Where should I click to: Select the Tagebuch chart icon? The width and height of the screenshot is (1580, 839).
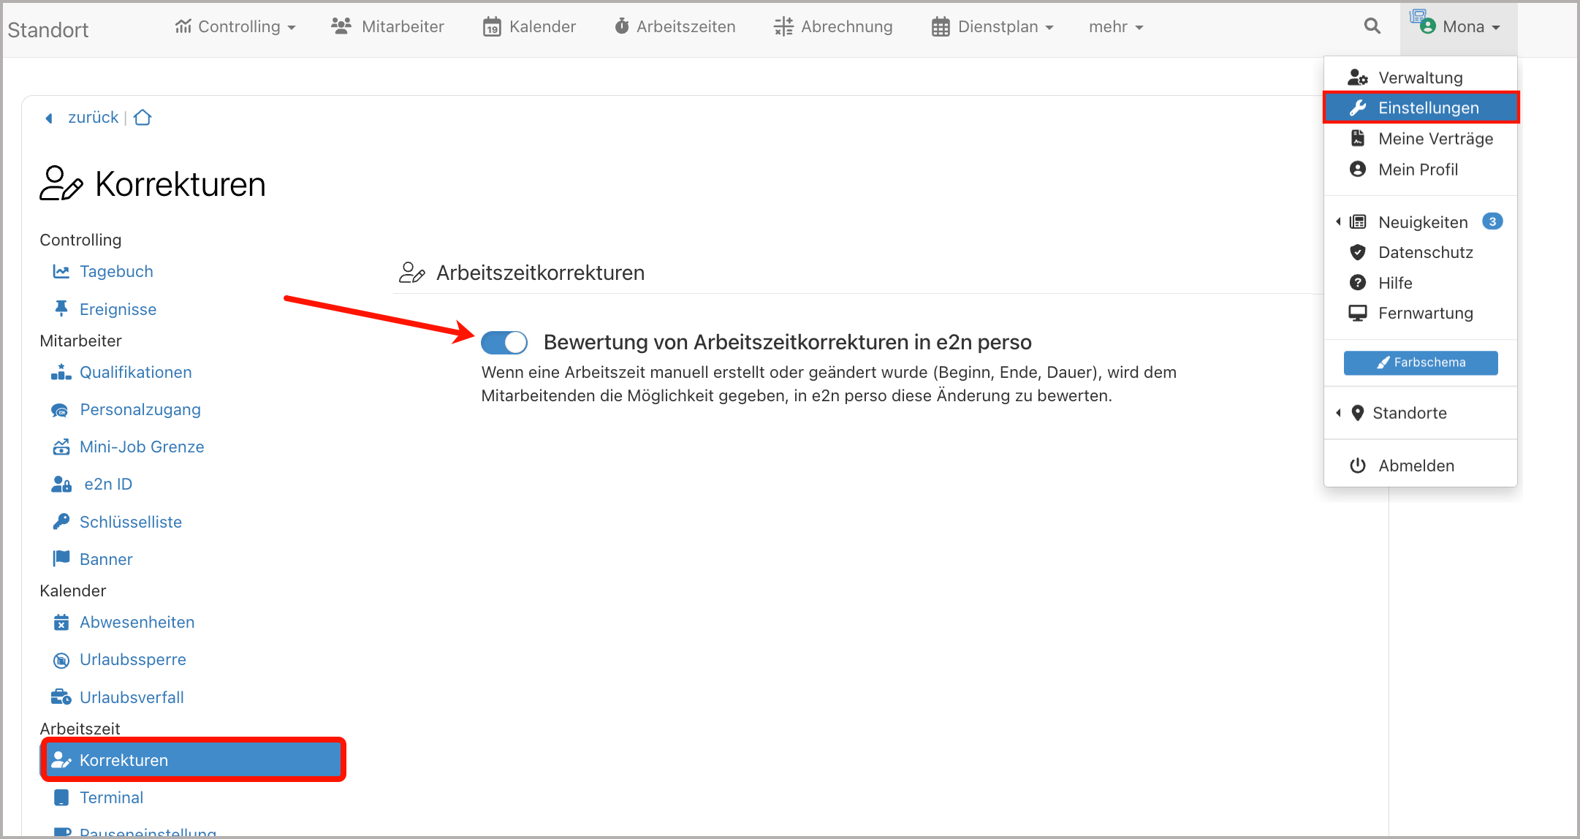[x=61, y=271]
